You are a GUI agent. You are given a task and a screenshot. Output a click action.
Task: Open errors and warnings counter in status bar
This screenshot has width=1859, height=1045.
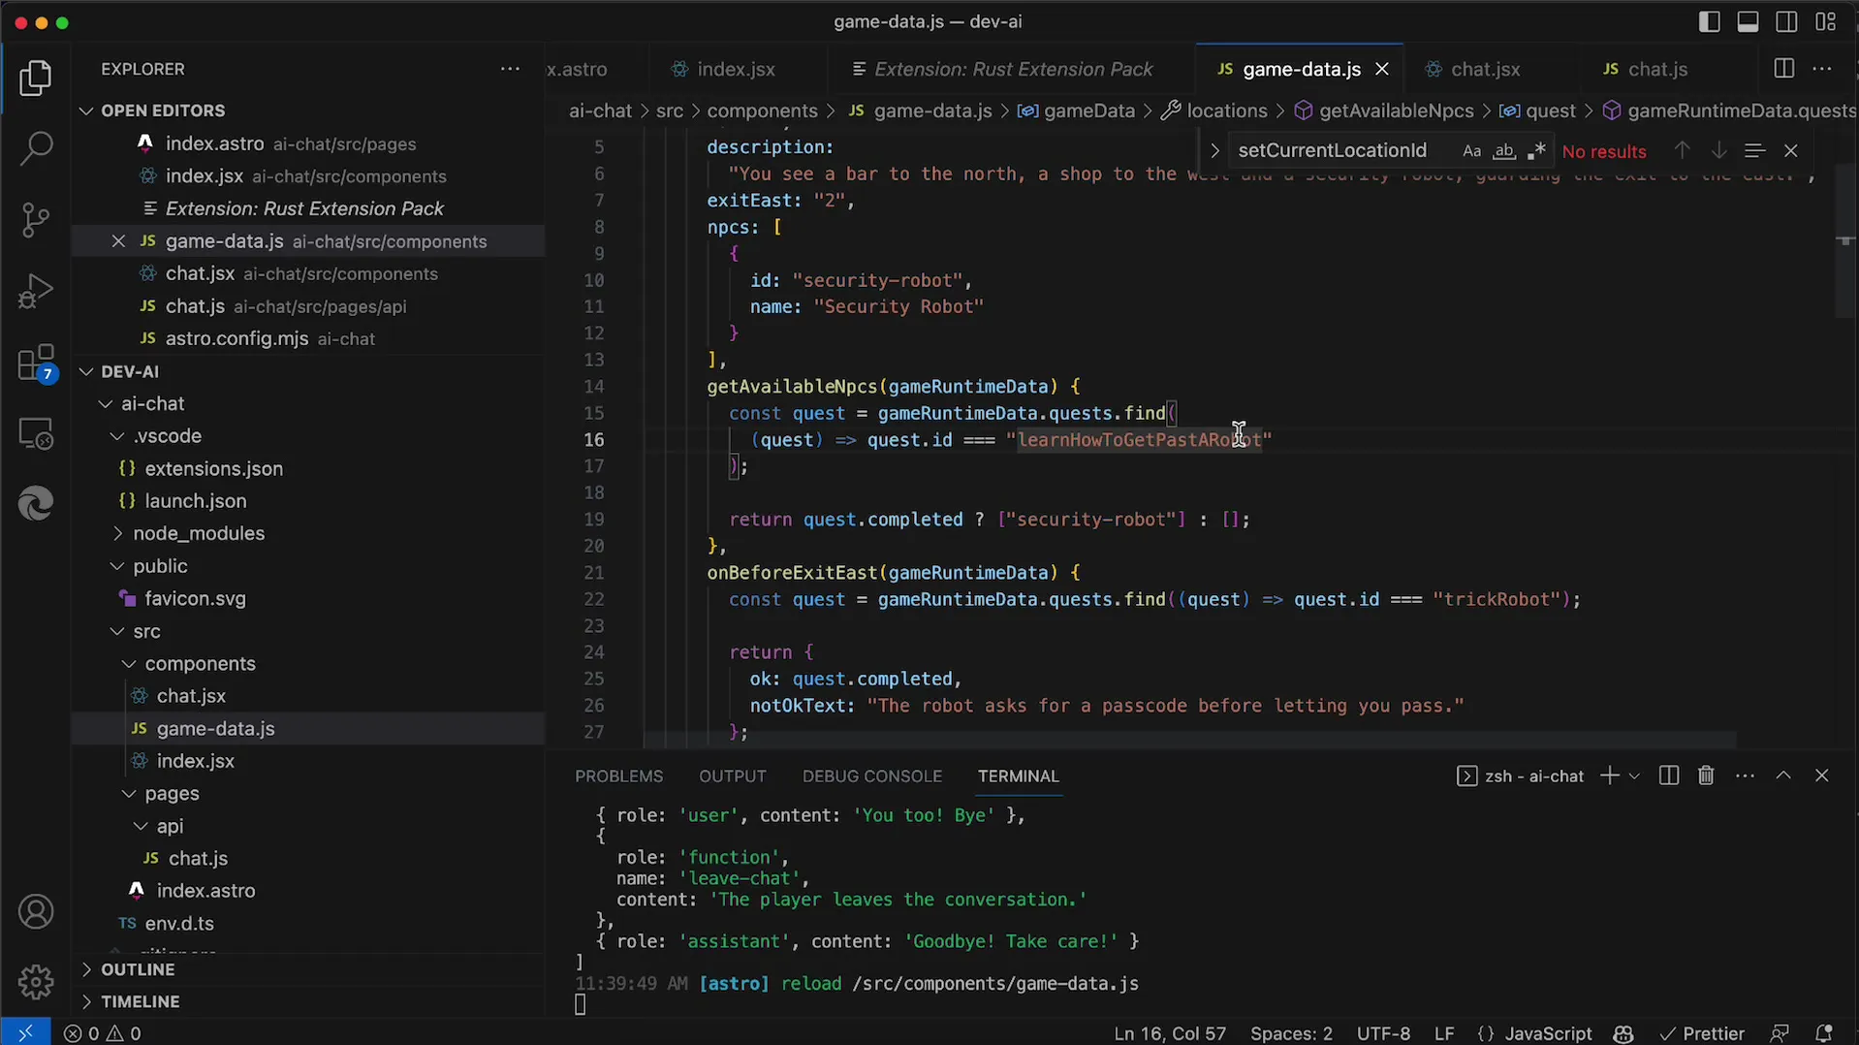coord(103,1033)
